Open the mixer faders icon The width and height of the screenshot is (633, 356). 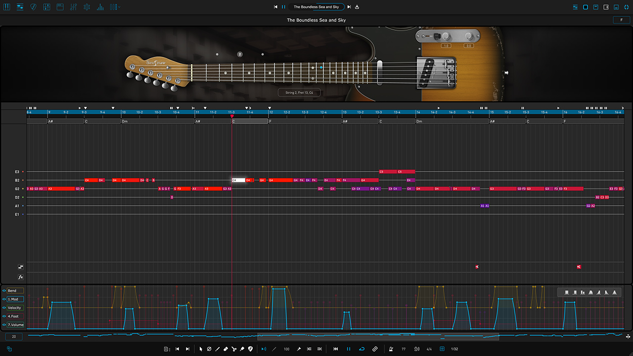click(x=74, y=7)
